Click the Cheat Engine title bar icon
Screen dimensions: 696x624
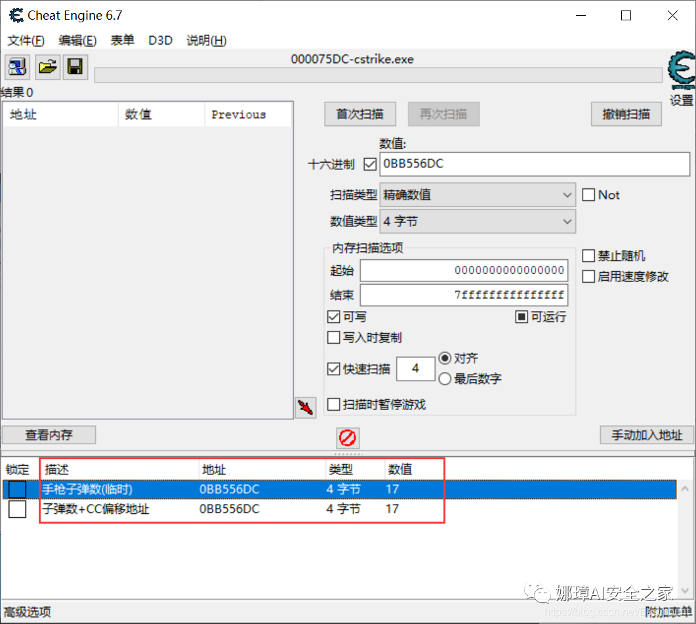(x=16, y=16)
